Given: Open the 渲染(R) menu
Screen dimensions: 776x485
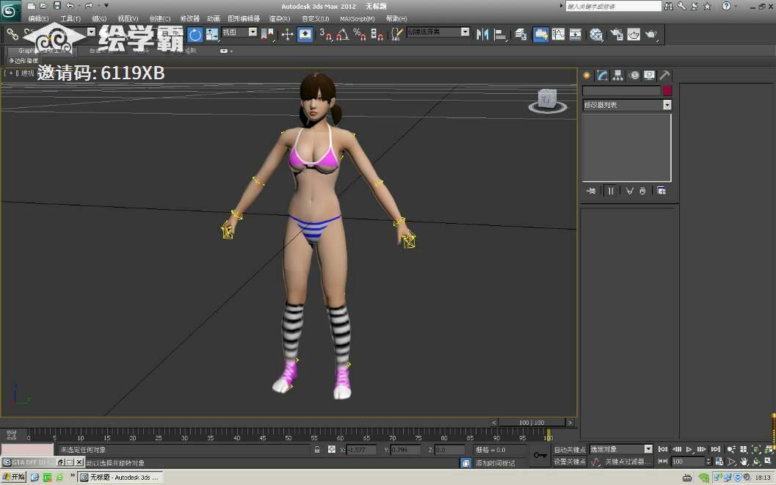Looking at the screenshot, I should 280,19.
